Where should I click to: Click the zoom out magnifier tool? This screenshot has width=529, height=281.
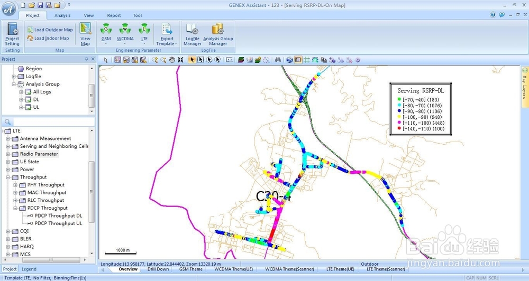coord(163,60)
